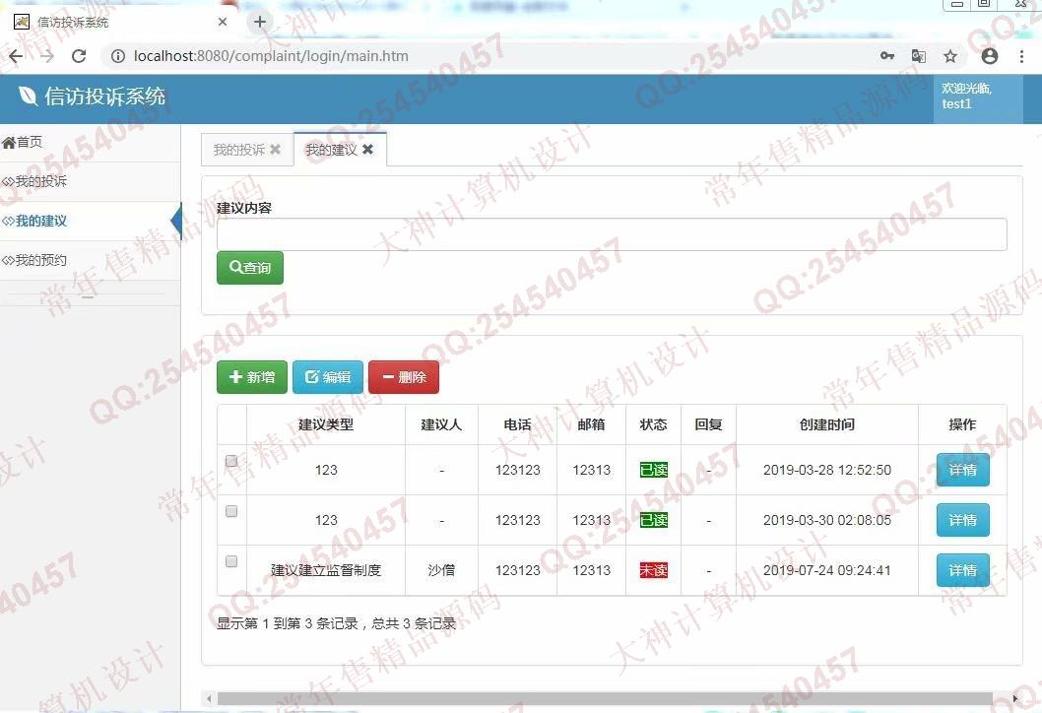Check the 建议建立监督制度 row checkbox

[x=231, y=561]
